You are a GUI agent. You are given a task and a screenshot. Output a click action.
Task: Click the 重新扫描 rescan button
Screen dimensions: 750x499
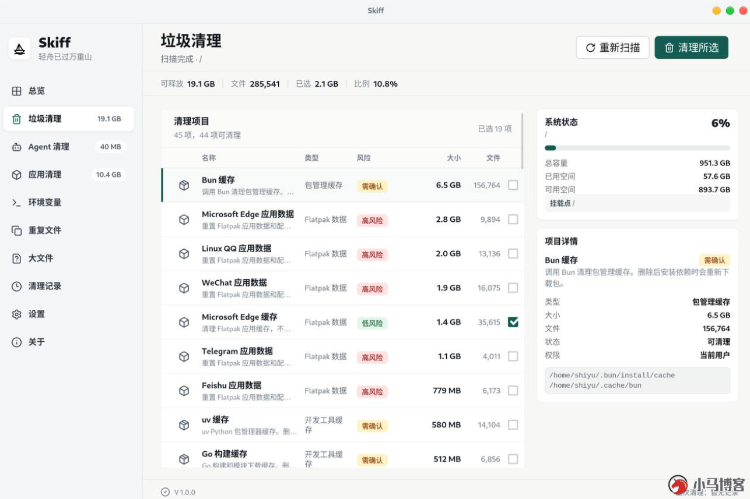click(x=612, y=48)
